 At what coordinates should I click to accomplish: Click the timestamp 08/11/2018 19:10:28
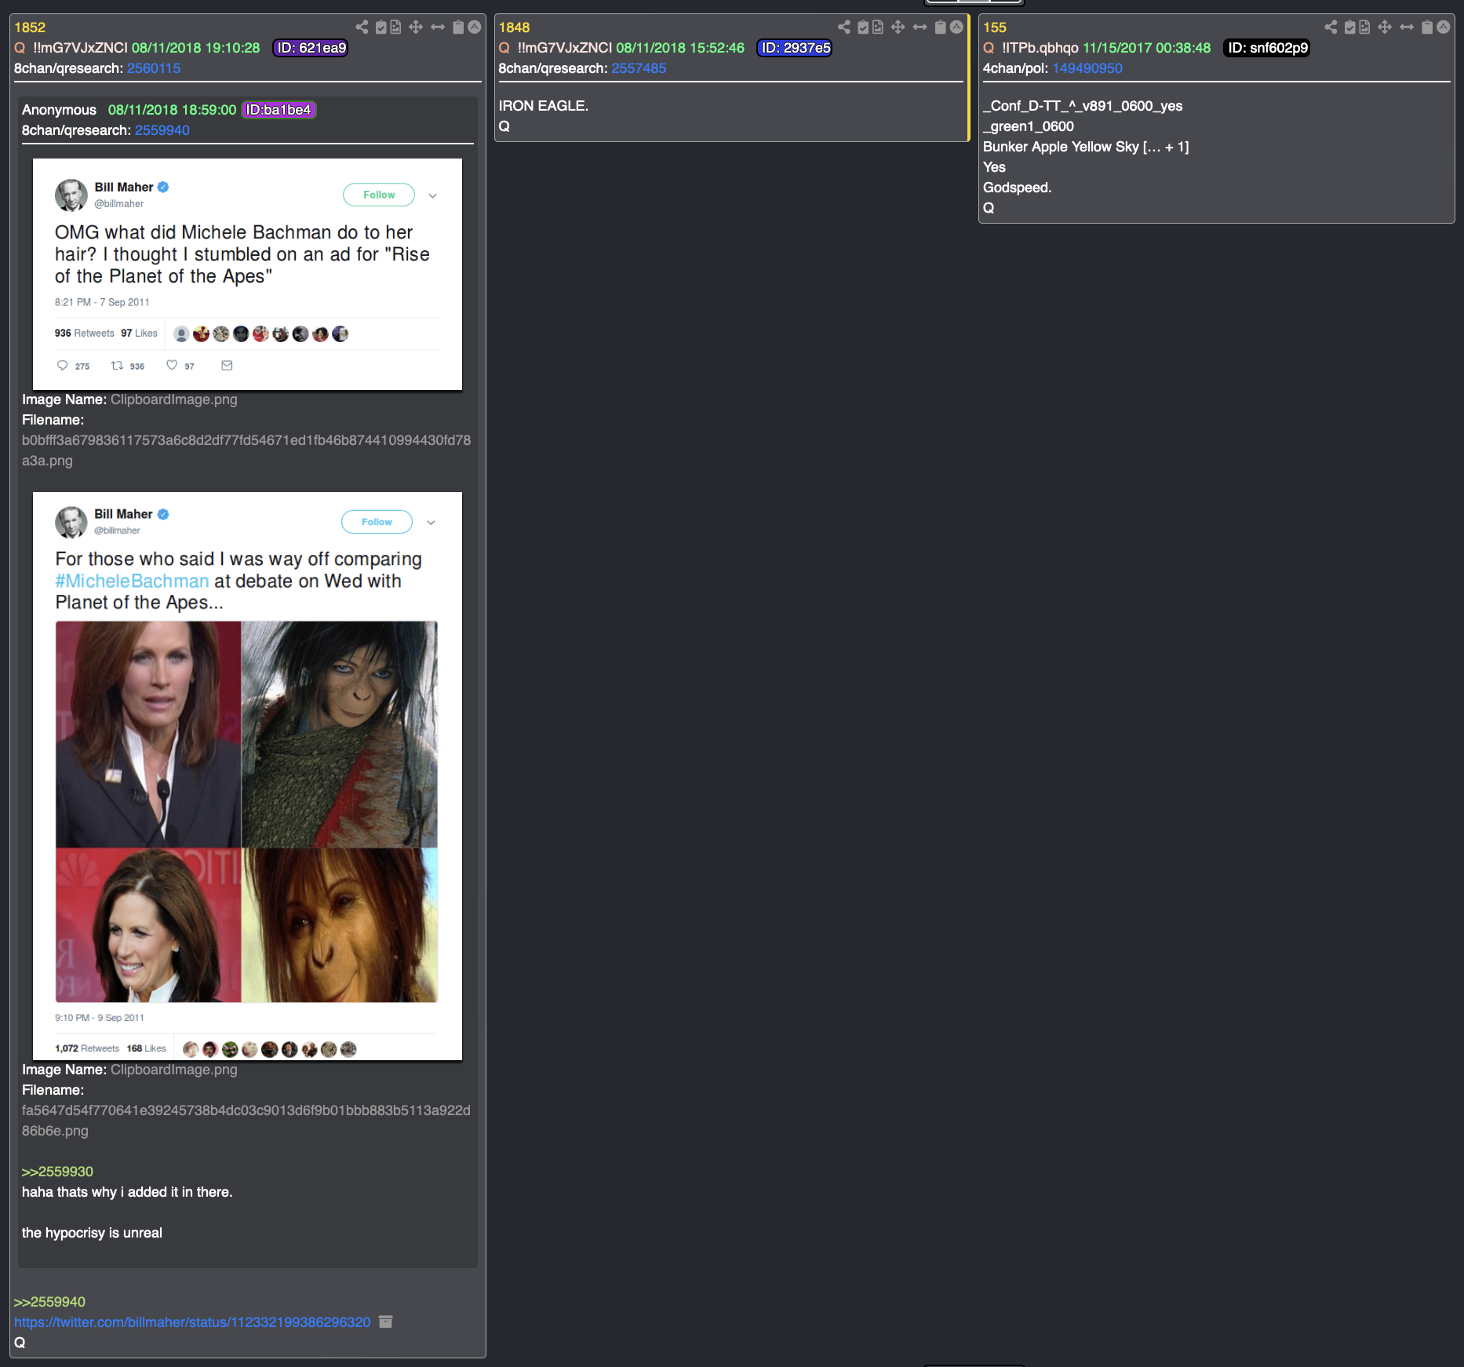coord(195,48)
